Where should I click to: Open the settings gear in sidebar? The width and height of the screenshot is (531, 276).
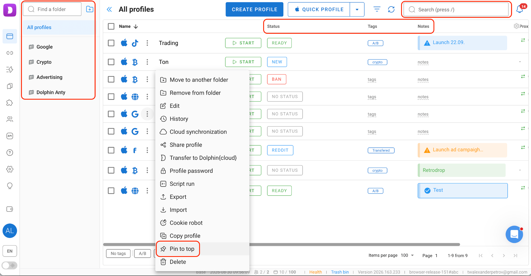[x=10, y=169]
